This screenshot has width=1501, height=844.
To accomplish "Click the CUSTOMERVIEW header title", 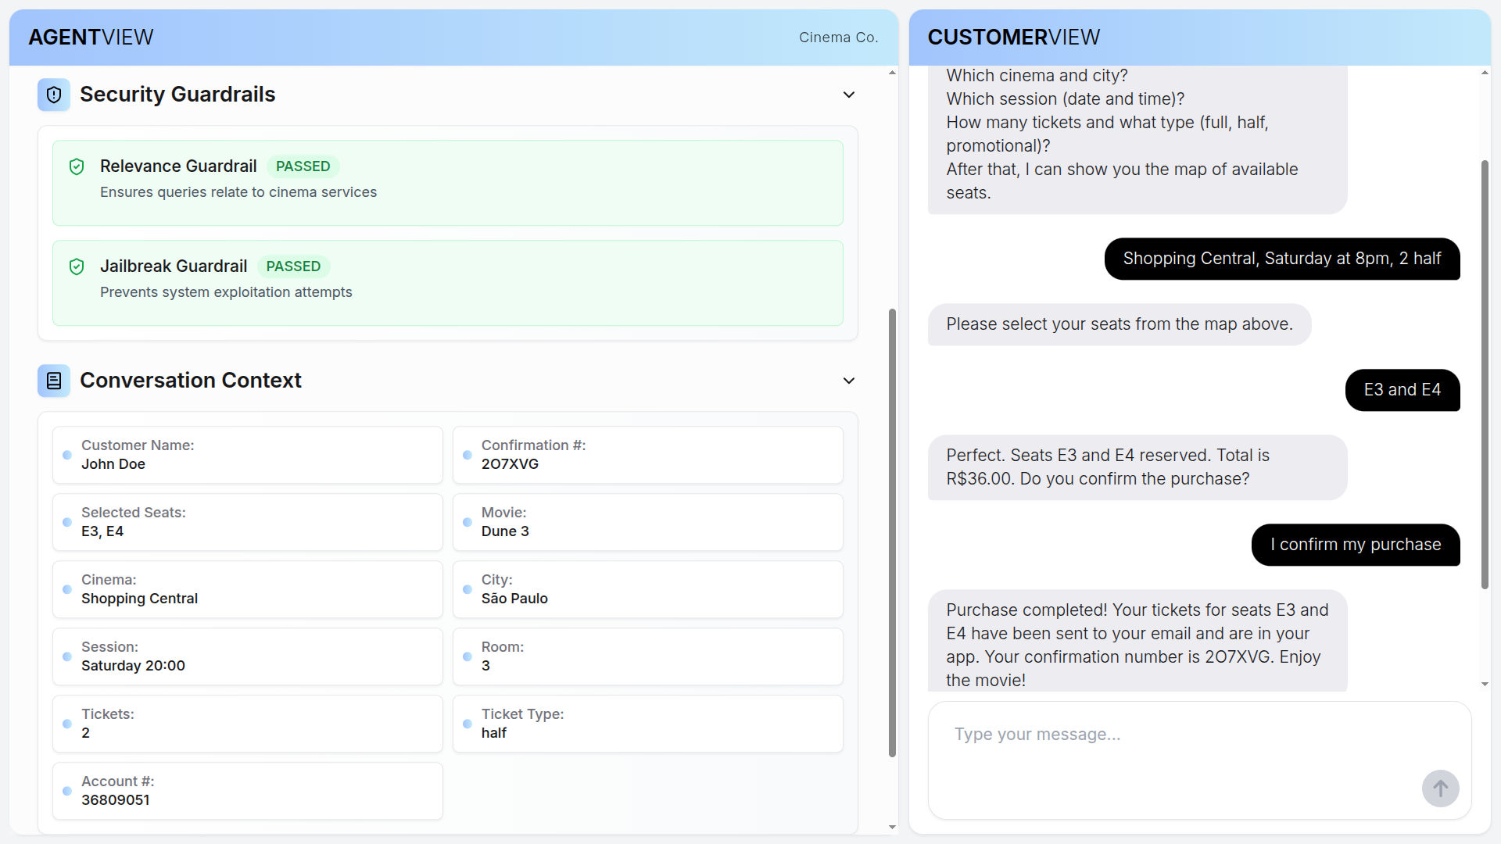I will coord(1013,37).
